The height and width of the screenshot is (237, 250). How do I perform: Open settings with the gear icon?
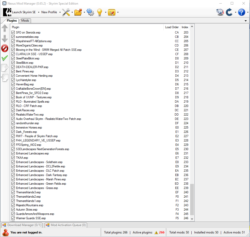coord(90,12)
